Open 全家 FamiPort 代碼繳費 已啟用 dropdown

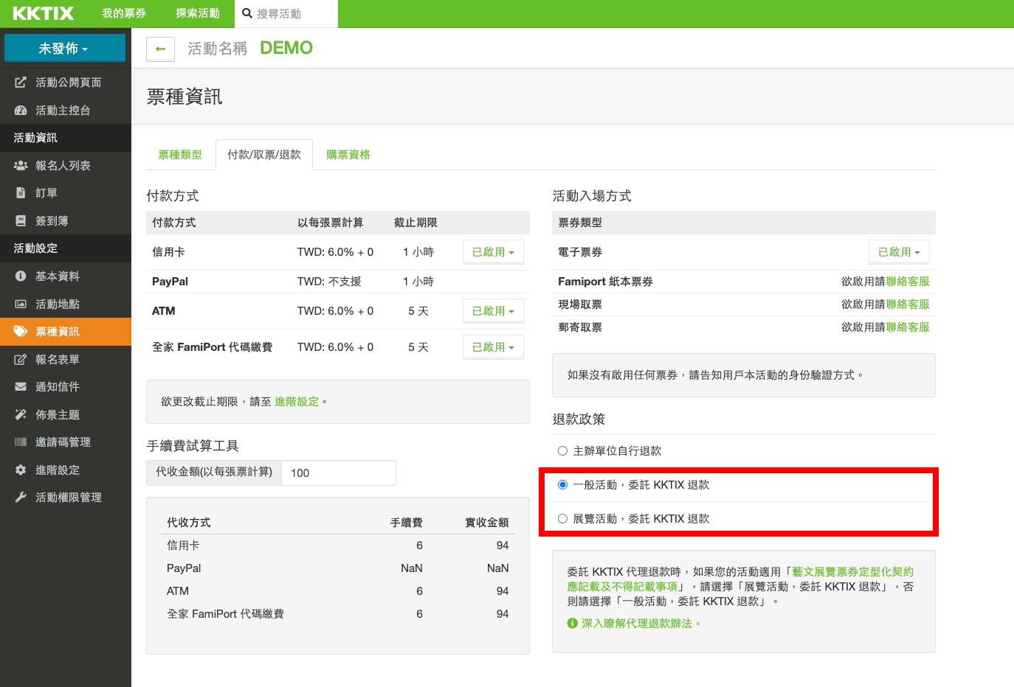[493, 347]
